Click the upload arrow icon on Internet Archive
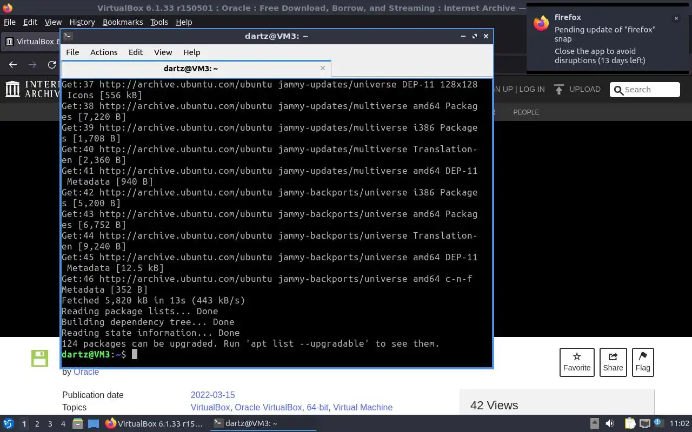The image size is (692, 432). [x=559, y=89]
